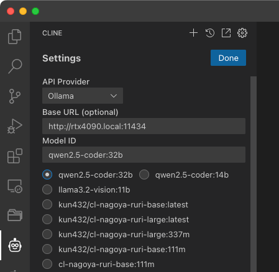
Task: Open Remote Explorer icon in activity bar
Action: pos(15,186)
